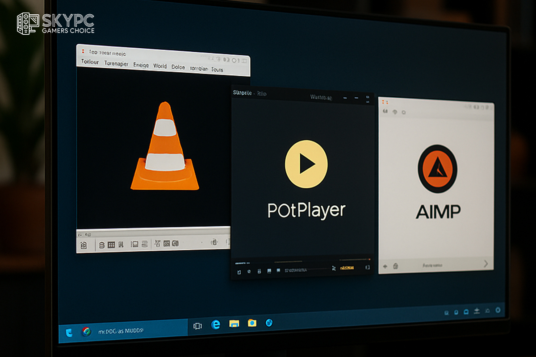Click the plus icon at the bottom of AIMP
The image size is (536, 357).
point(385,266)
